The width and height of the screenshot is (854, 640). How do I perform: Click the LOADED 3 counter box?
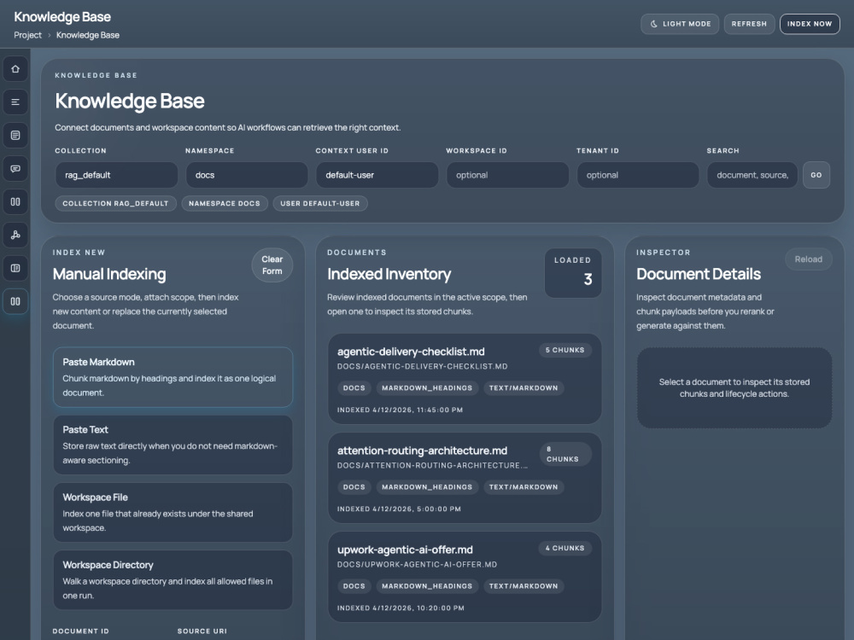573,273
